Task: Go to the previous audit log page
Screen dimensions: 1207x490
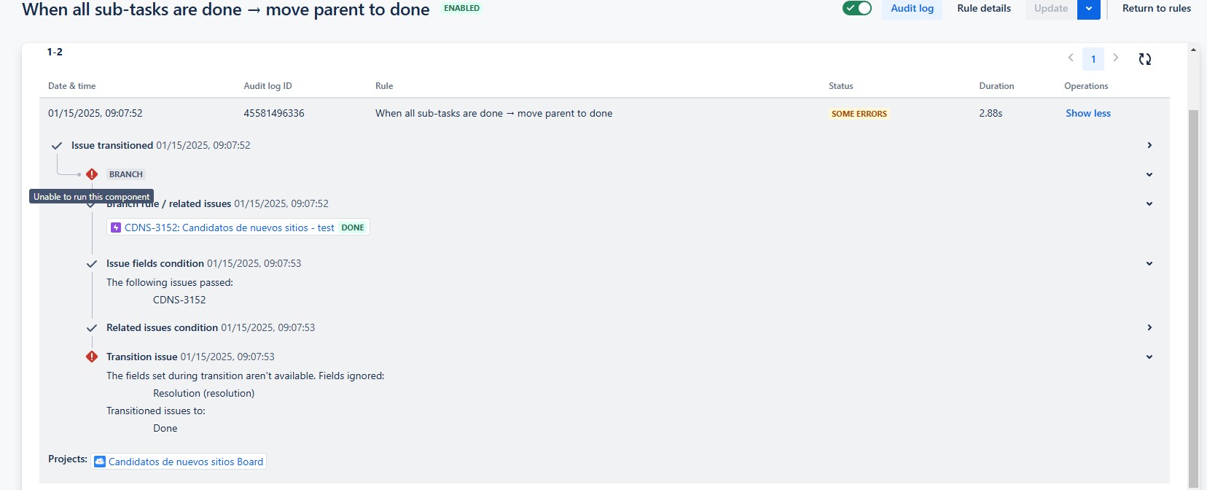Action: (1071, 58)
